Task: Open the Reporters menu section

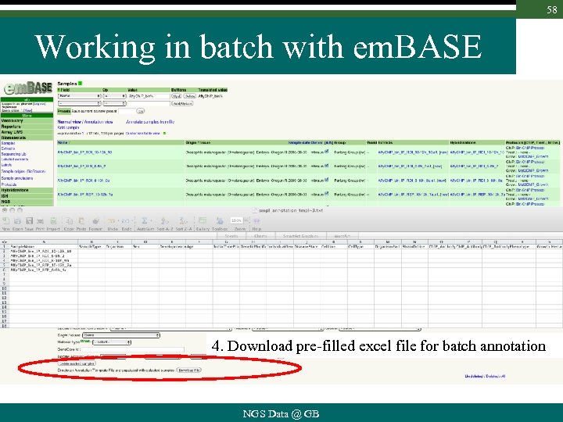Action: (x=27, y=127)
